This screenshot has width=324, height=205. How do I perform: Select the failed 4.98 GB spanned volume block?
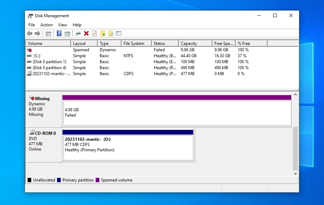(x=177, y=112)
